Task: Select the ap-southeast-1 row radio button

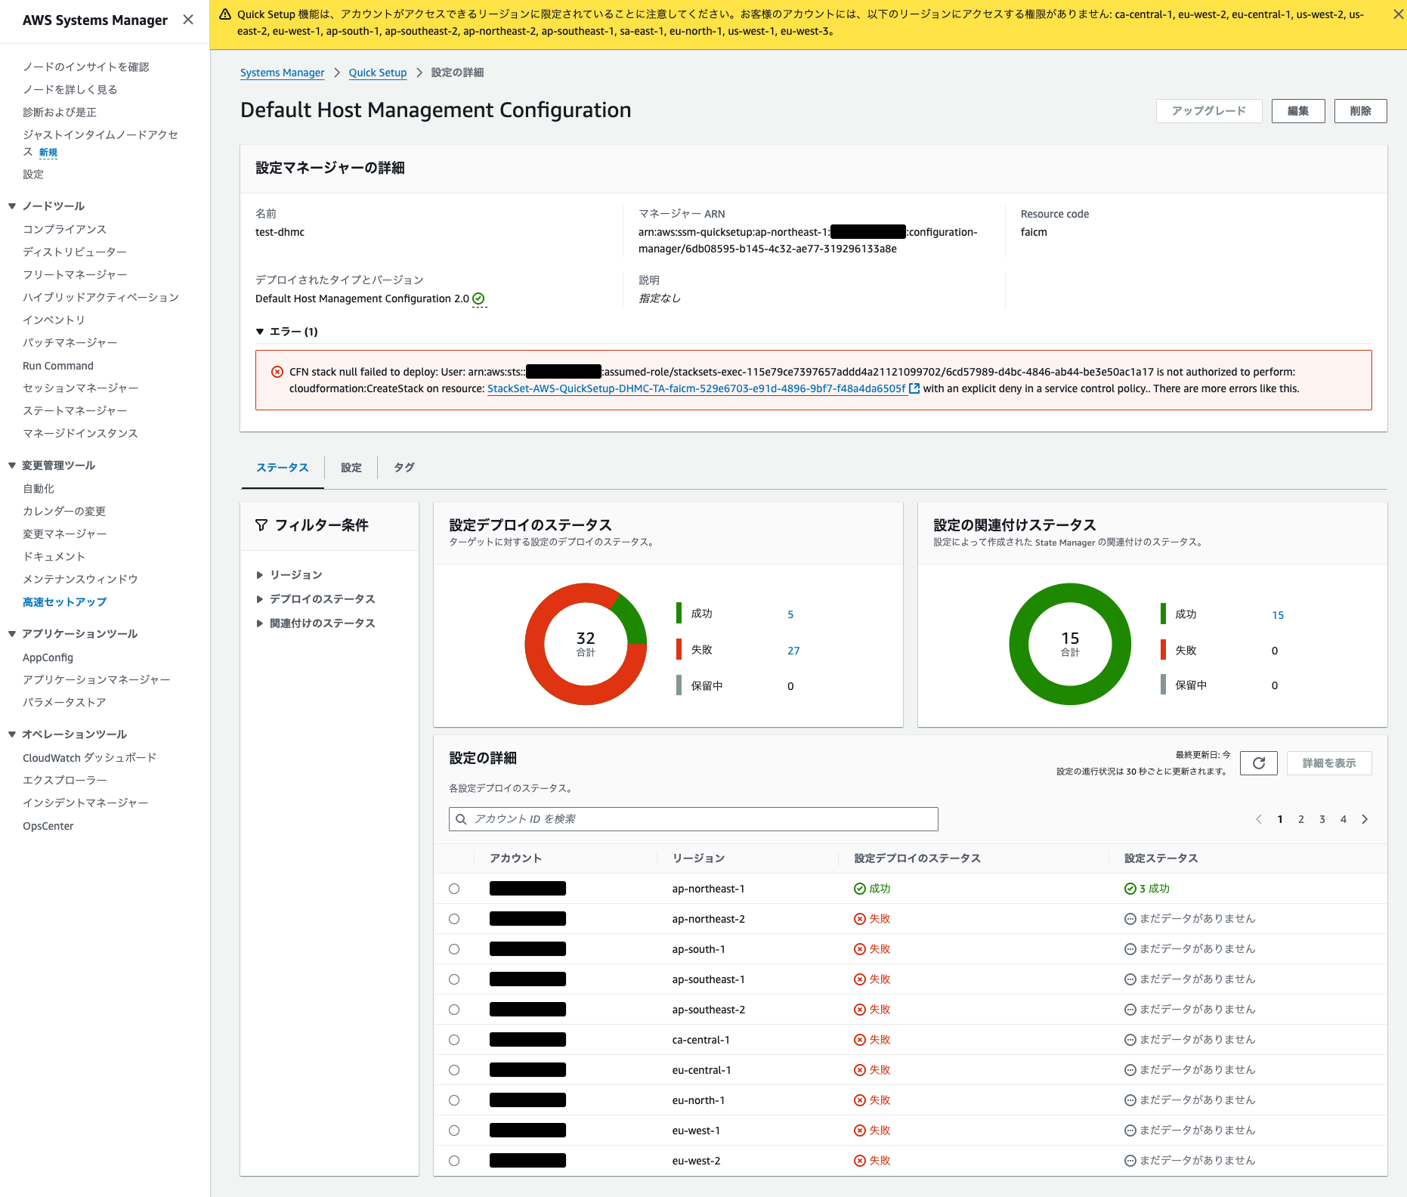Action: 454,979
